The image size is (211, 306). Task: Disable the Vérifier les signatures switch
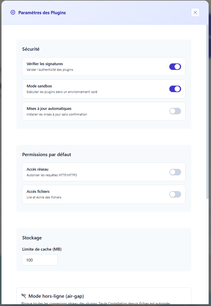(x=175, y=67)
